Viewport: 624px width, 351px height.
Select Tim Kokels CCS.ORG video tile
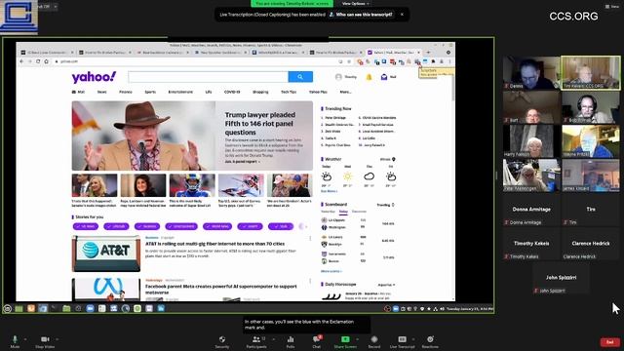pyautogui.click(x=591, y=72)
